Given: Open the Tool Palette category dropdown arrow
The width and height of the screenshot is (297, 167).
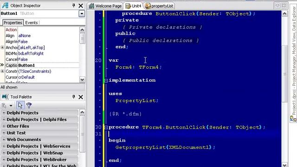Looking at the screenshot, I should [11, 106].
